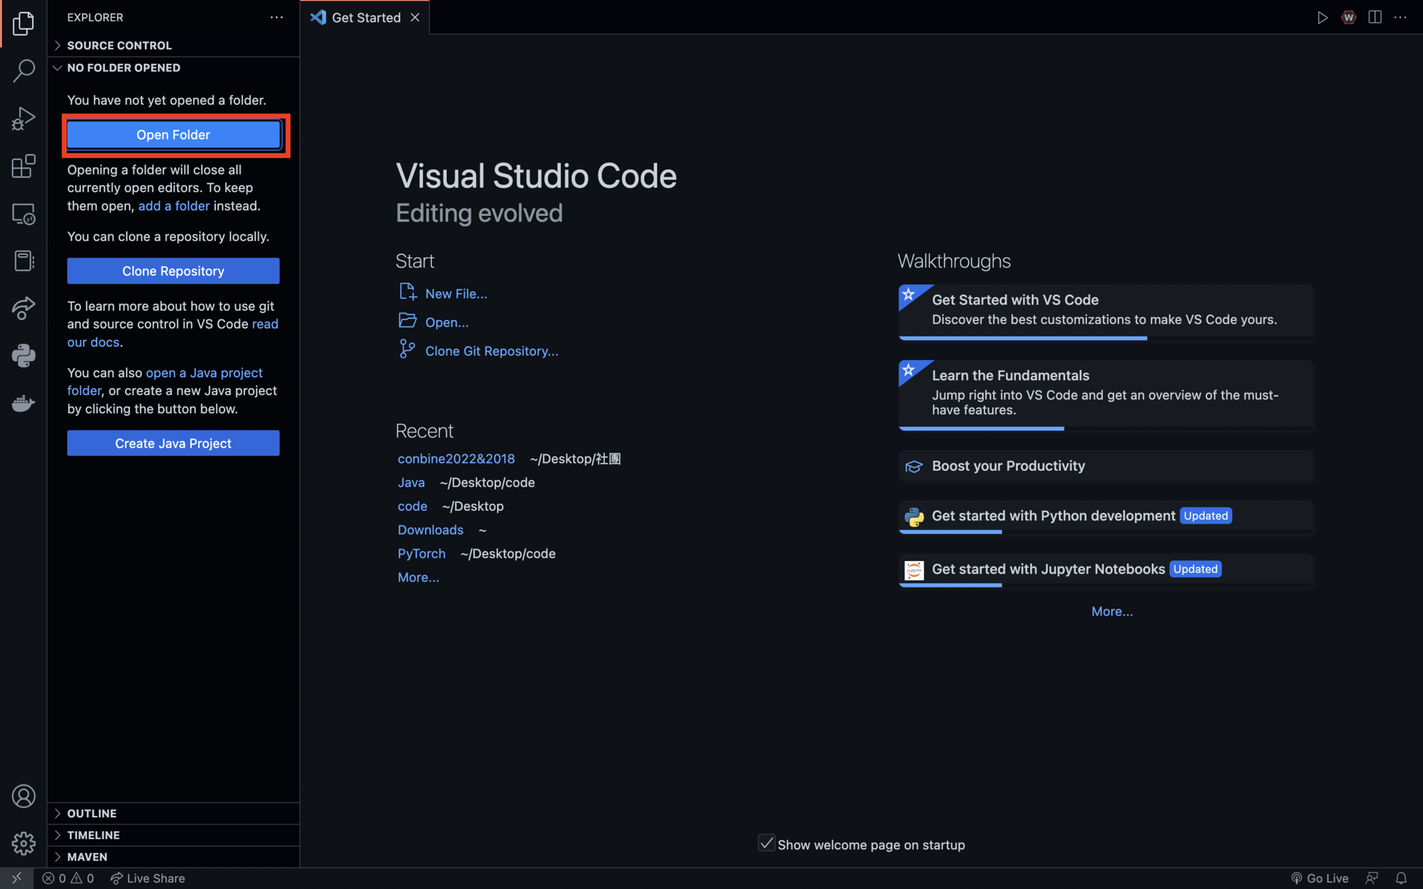Open the Search view in activity bar
The height and width of the screenshot is (889, 1423).
[x=24, y=70]
